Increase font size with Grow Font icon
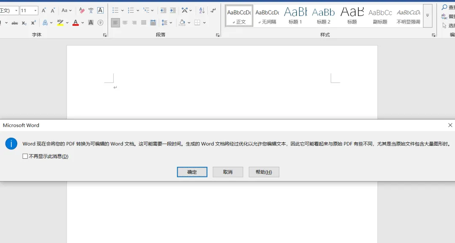This screenshot has height=243, width=455. point(44,11)
